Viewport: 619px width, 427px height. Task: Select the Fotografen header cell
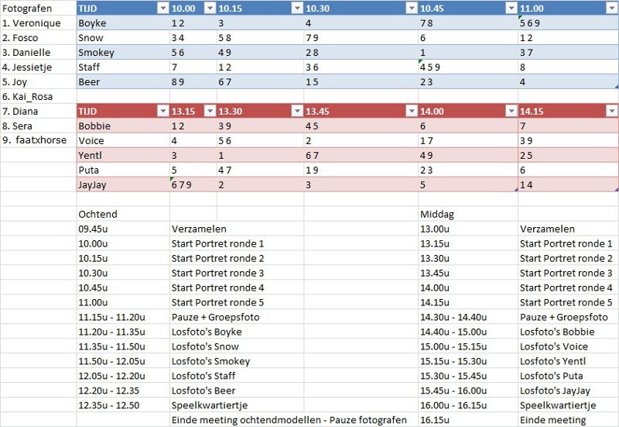point(38,9)
